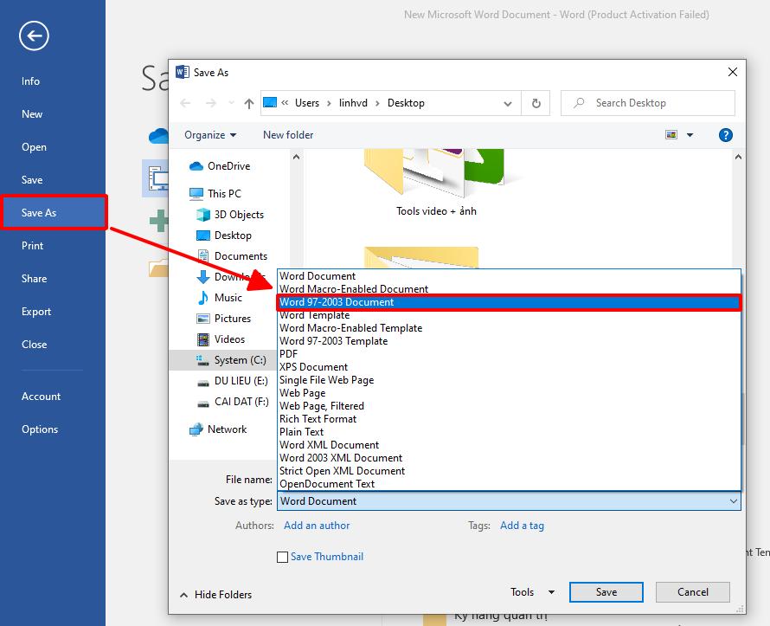Enable the Save Thumbnail checkbox
Screen dimensions: 770x626
pyautogui.click(x=282, y=557)
